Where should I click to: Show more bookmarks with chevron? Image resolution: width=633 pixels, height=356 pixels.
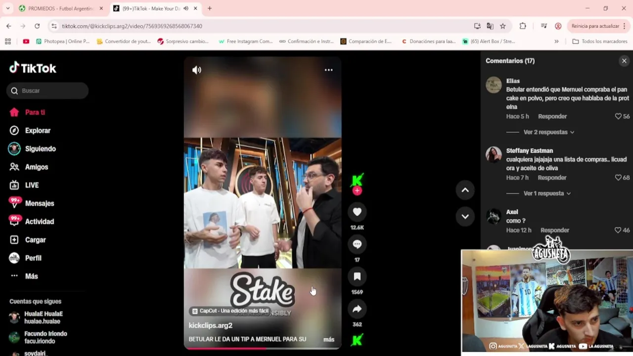(x=556, y=42)
